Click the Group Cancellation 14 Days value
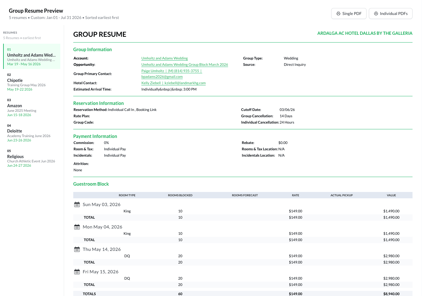Screen dimensions: 422x296 point(286,116)
